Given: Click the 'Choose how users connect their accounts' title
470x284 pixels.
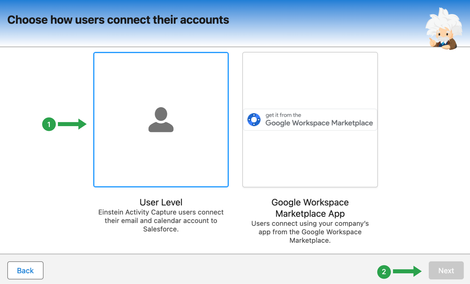Looking at the screenshot, I should pyautogui.click(x=118, y=20).
